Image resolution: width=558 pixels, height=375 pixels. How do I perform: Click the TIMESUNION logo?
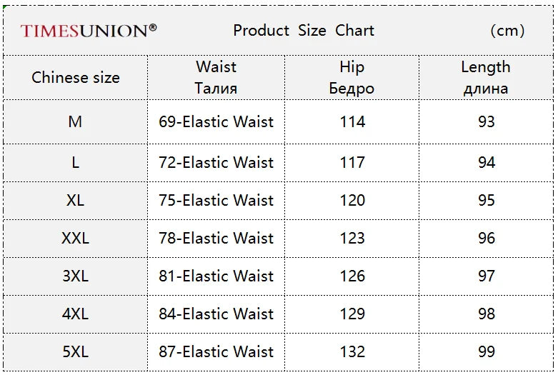(x=89, y=30)
